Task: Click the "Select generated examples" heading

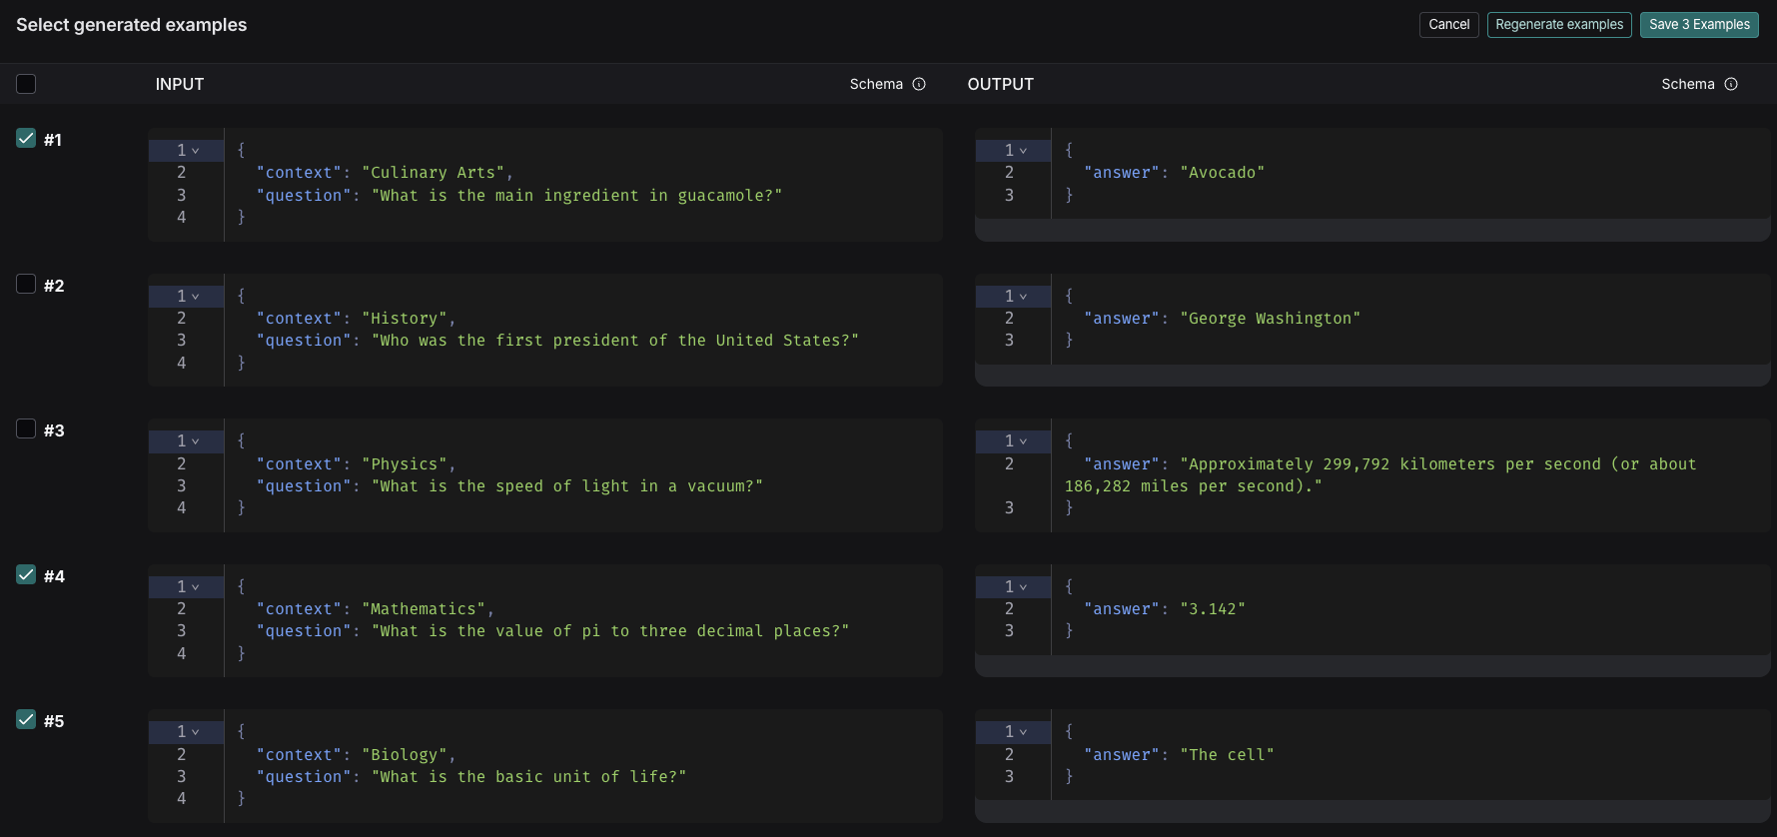Action: point(132,25)
